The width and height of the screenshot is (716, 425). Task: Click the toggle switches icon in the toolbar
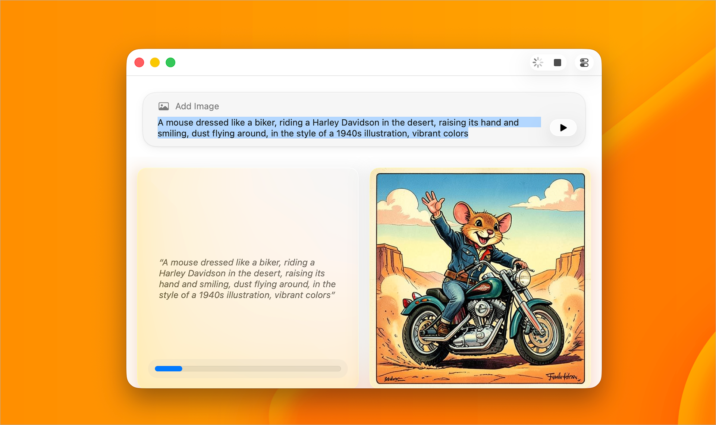click(x=584, y=62)
